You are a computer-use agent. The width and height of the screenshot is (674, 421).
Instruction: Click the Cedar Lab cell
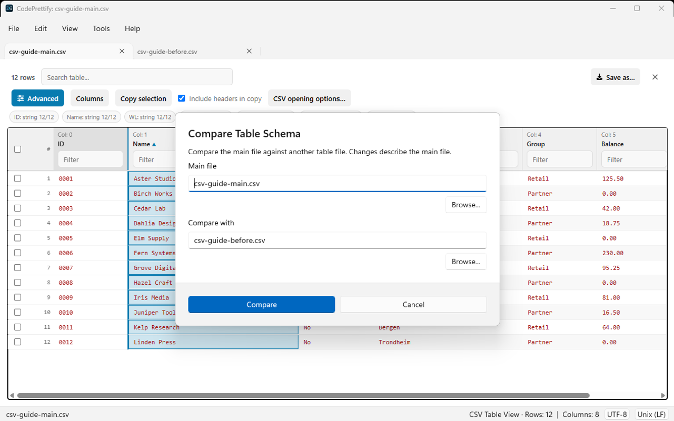[x=150, y=208]
